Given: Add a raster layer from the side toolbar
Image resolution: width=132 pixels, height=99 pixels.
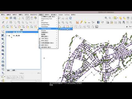Looking at the screenshot, I should pos(3,35).
